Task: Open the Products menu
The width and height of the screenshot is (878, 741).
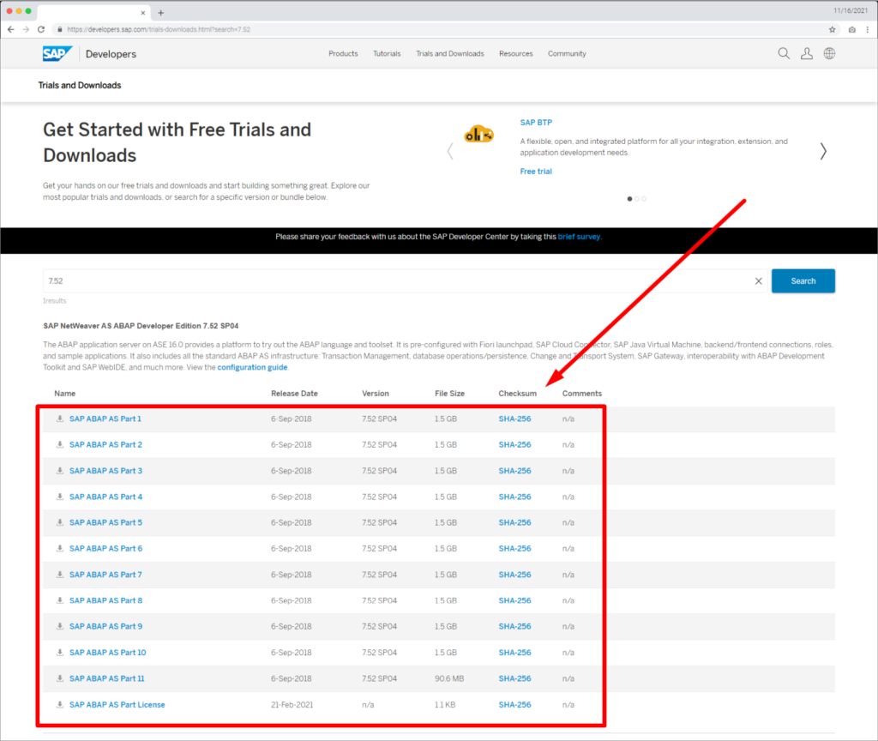Action: [x=343, y=54]
